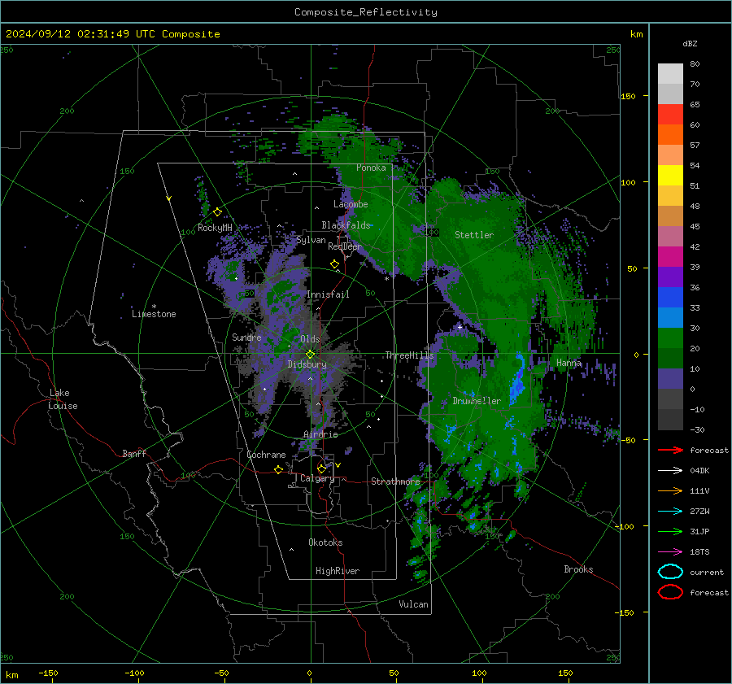Click the ThreeHills label
The image size is (732, 684).
[x=409, y=355]
